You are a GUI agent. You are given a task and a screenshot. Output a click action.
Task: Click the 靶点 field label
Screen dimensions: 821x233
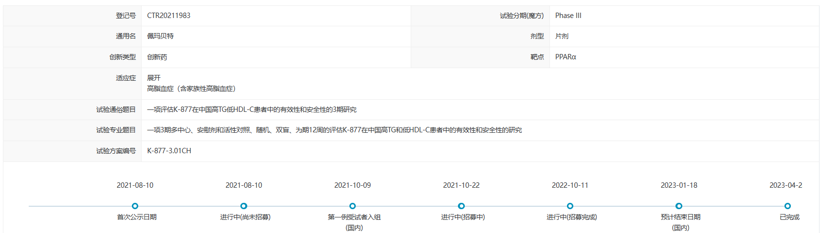(x=537, y=57)
